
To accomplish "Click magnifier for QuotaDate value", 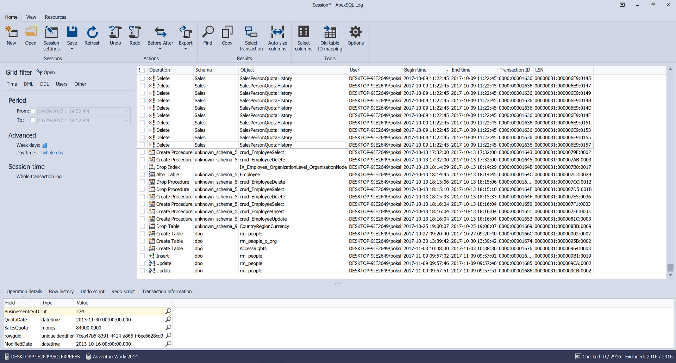I will [x=168, y=319].
